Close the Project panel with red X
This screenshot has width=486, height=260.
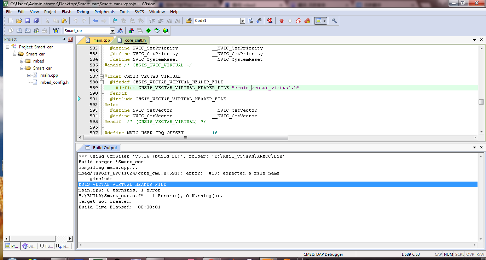(70, 39)
